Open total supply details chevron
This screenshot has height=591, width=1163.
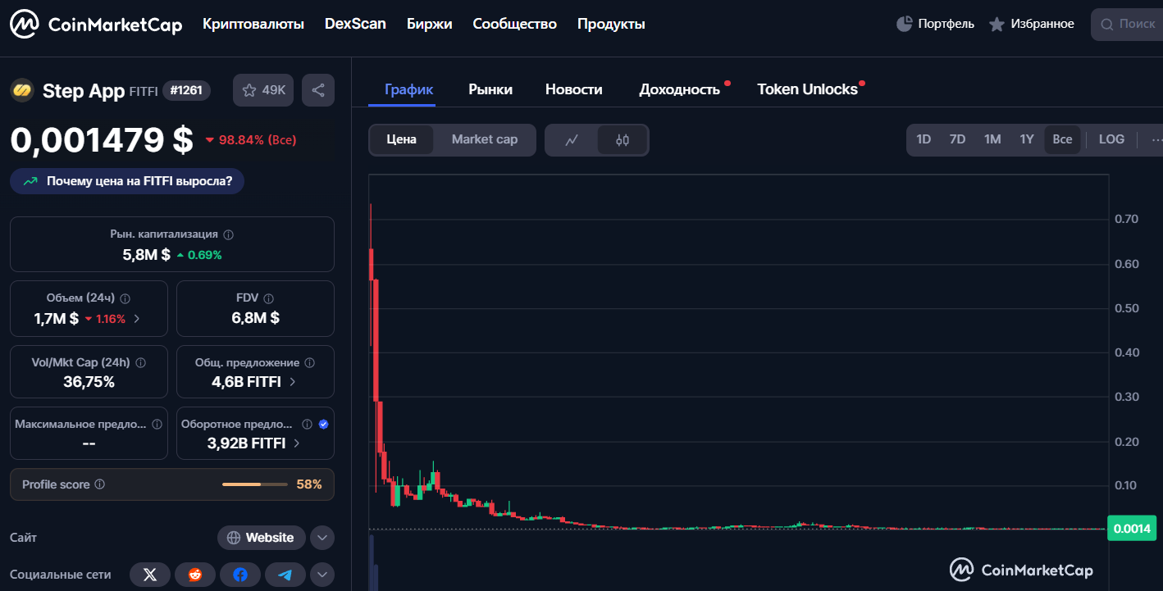pyautogui.click(x=293, y=382)
